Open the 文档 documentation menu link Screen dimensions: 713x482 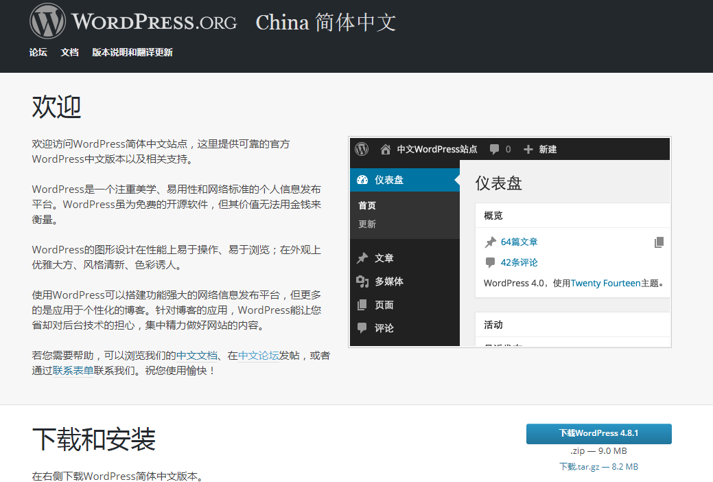click(69, 52)
